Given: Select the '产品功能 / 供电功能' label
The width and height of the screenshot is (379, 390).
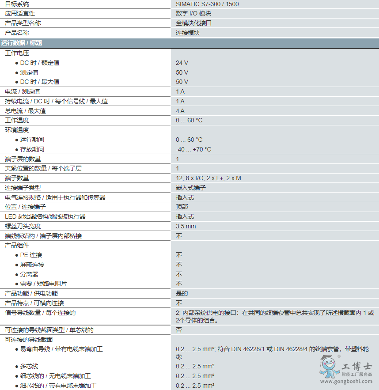Looking at the screenshot, I should (31, 294).
